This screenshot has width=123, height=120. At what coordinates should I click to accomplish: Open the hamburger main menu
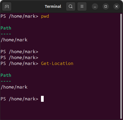pyautogui.click(x=82, y=6)
